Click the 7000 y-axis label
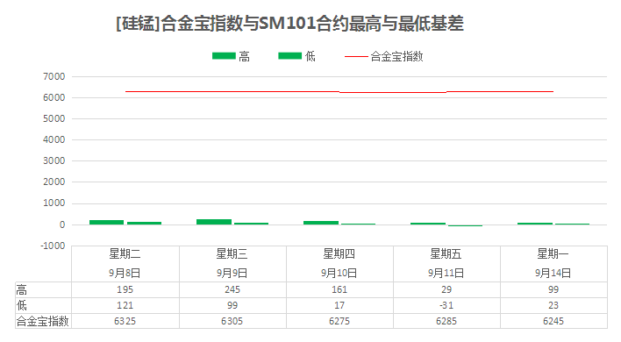This screenshot has width=621, height=342. 54,76
